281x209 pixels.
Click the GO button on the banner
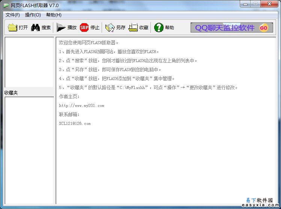tap(264, 28)
